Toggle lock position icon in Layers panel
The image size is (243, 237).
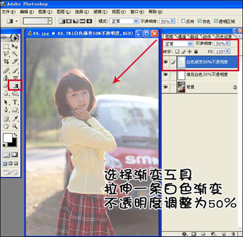click(190, 52)
